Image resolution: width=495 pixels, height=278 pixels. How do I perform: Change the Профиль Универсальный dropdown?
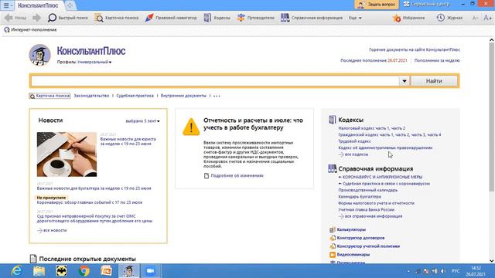click(x=94, y=62)
